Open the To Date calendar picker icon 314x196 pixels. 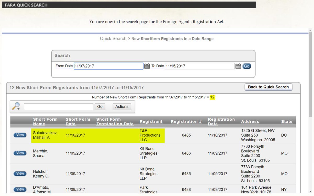[x=238, y=66]
